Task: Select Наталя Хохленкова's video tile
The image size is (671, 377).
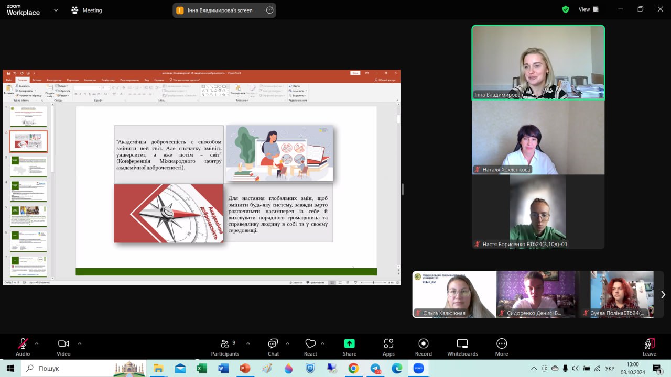Action: 538,137
